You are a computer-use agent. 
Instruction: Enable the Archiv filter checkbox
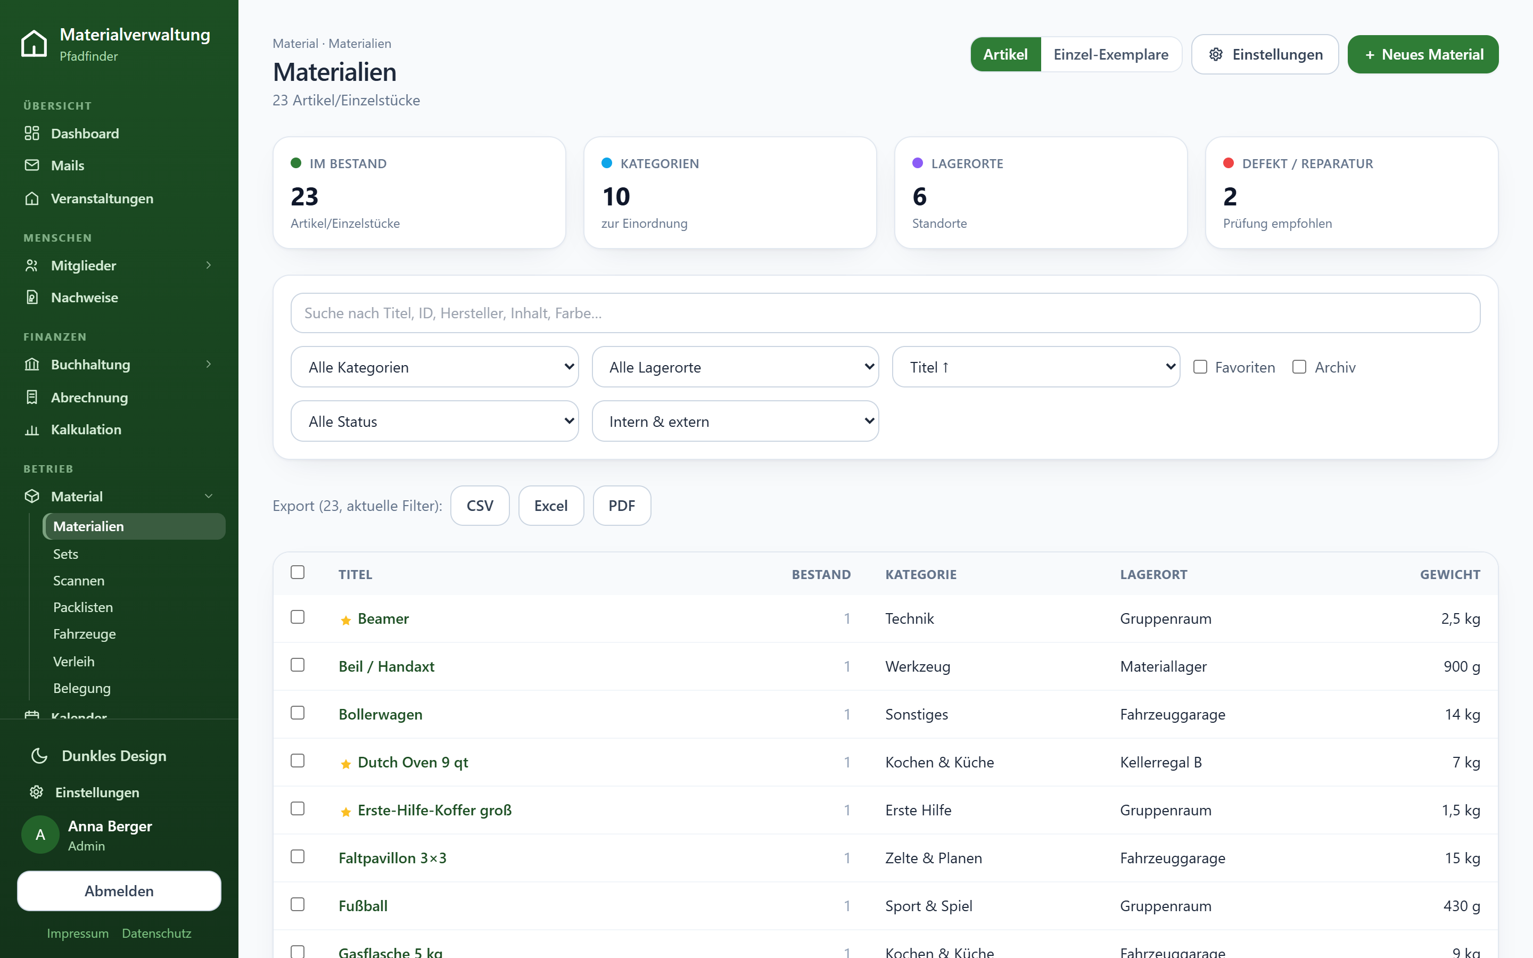(x=1299, y=367)
